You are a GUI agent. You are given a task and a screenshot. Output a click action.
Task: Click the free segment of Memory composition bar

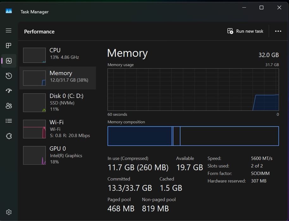(x=230, y=136)
